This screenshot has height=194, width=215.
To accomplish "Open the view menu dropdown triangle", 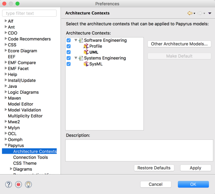I will [210, 13].
